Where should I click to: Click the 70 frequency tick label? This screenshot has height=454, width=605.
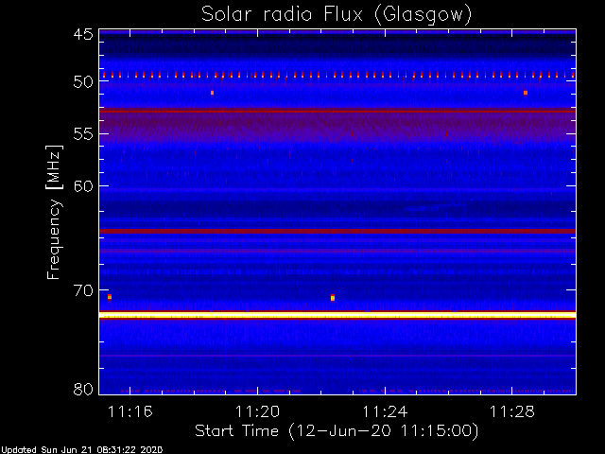[x=83, y=290]
